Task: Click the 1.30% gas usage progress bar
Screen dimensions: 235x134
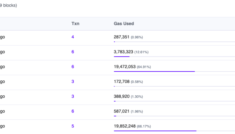Action: pos(174,101)
